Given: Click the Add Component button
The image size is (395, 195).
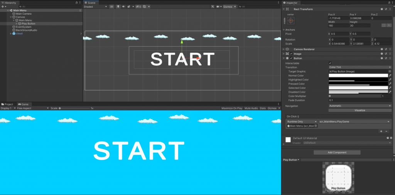Looking at the screenshot, I should tap(337, 152).
